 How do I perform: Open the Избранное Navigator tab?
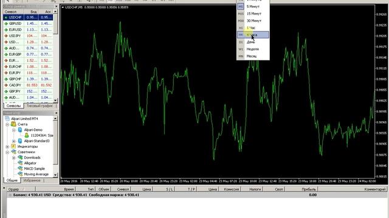point(32,180)
